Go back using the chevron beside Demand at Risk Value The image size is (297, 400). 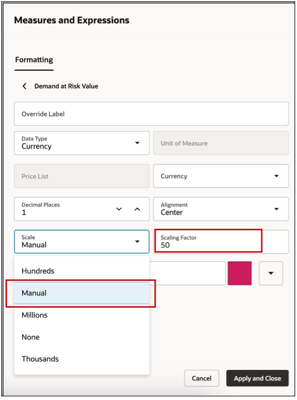click(x=25, y=86)
